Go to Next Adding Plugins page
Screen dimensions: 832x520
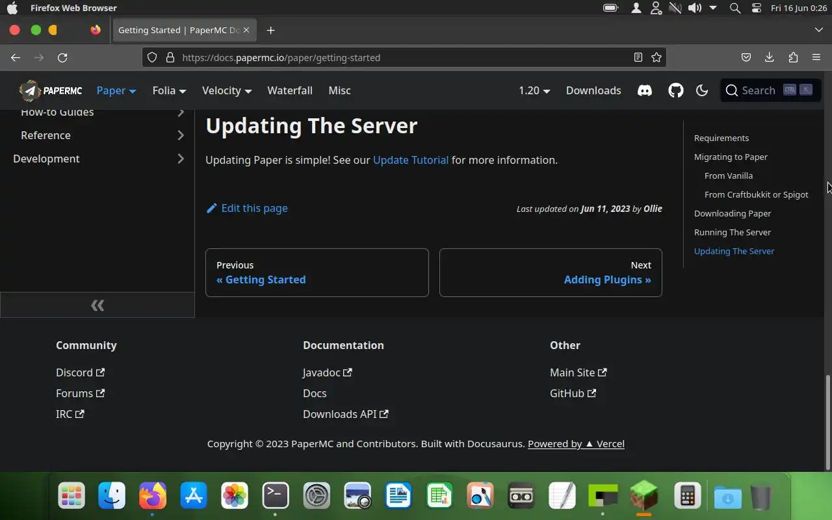tap(551, 272)
